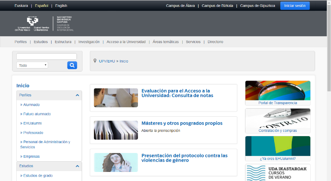The height and width of the screenshot is (181, 331).
Task: Open the Perfiles navigation menu
Action: 21,42
